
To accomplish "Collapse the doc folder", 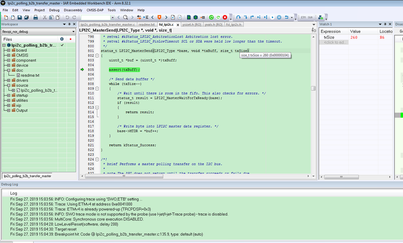I will pyautogui.click(x=8, y=71).
